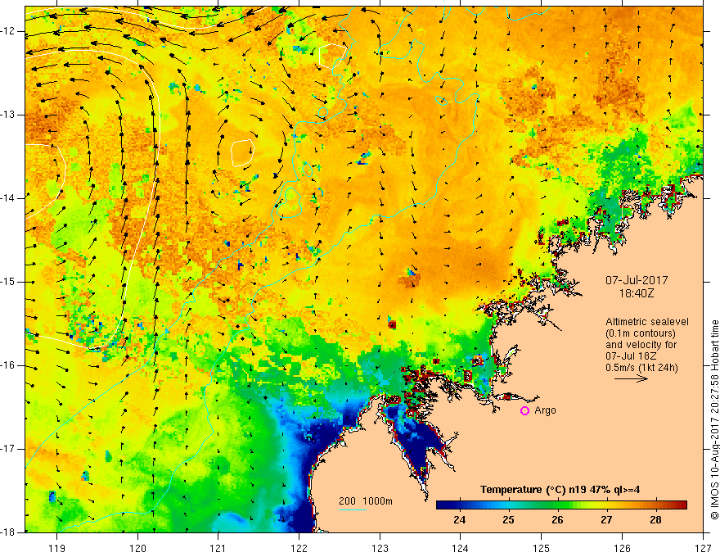Click the 28 value on temperature scale
Viewport: 720px width, 557px height.
click(655, 520)
